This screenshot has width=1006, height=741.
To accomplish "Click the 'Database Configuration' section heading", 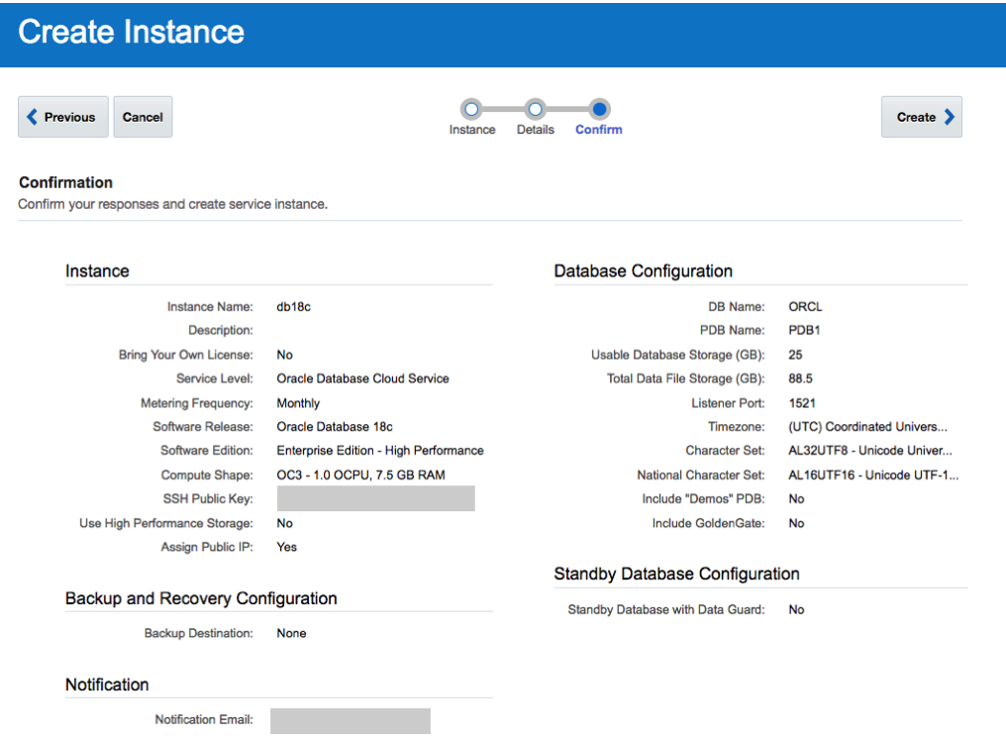I will tap(644, 271).
